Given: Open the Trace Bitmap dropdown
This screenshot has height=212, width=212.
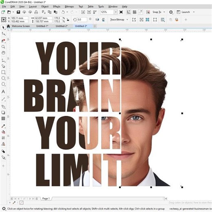Looking at the screenshot, I should 127,20.
